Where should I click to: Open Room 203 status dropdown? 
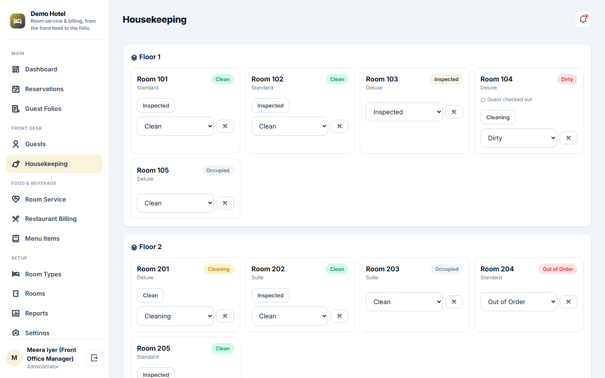click(404, 302)
